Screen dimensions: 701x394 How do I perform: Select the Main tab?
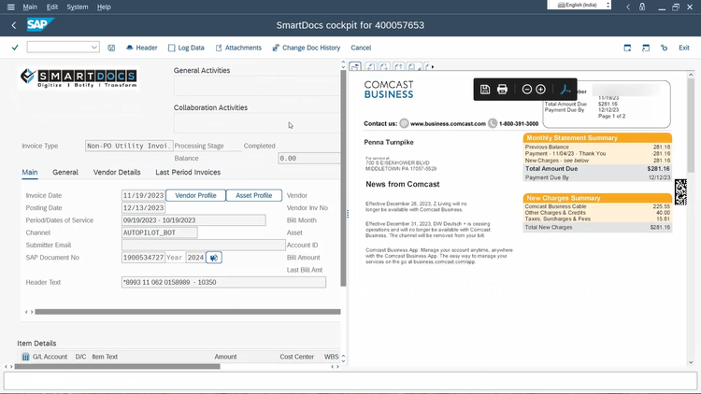click(x=30, y=172)
